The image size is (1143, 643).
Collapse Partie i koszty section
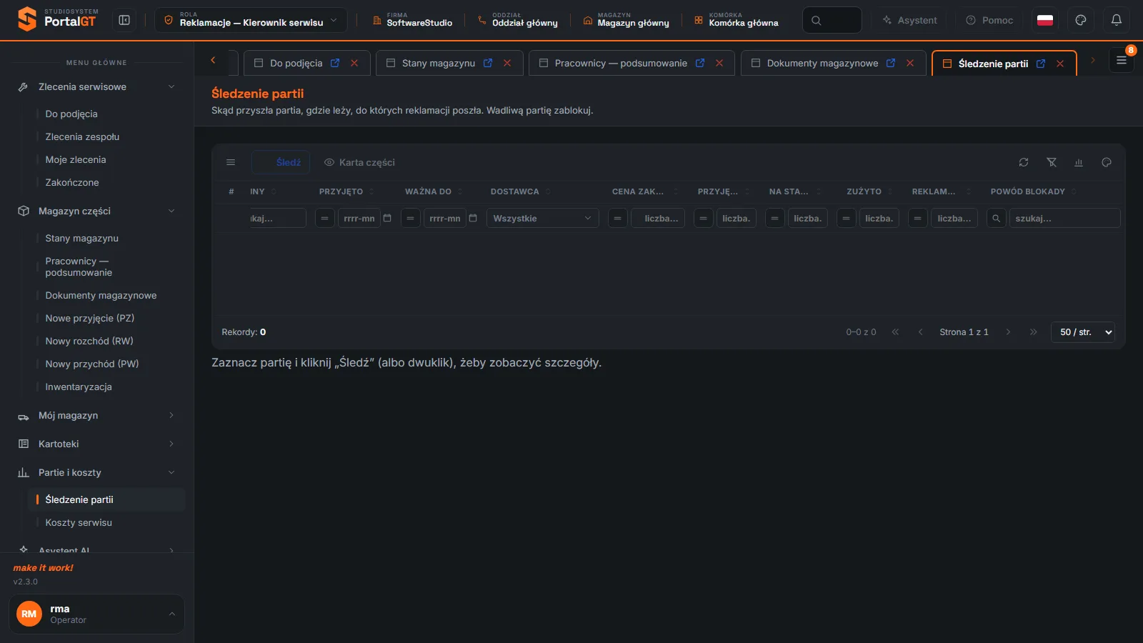click(96, 472)
